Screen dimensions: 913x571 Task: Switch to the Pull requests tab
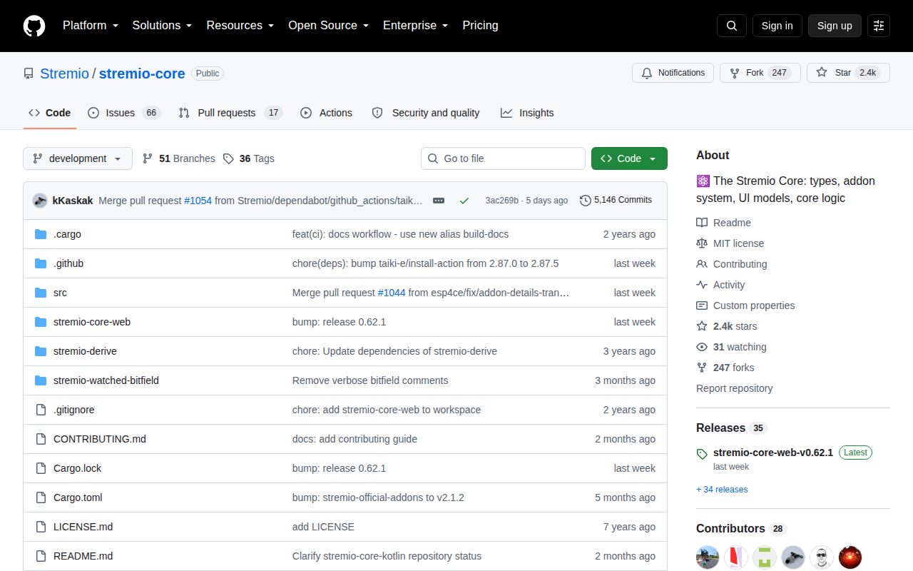tap(230, 113)
